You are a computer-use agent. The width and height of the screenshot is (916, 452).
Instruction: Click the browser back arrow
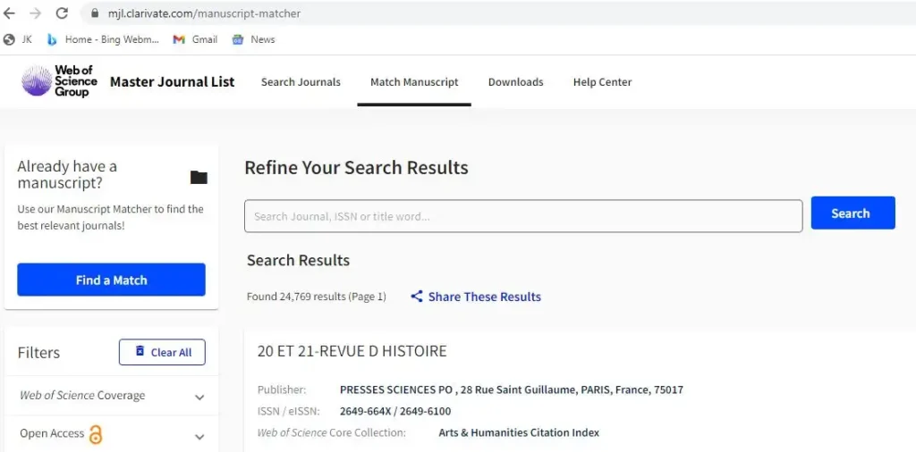[x=10, y=13]
